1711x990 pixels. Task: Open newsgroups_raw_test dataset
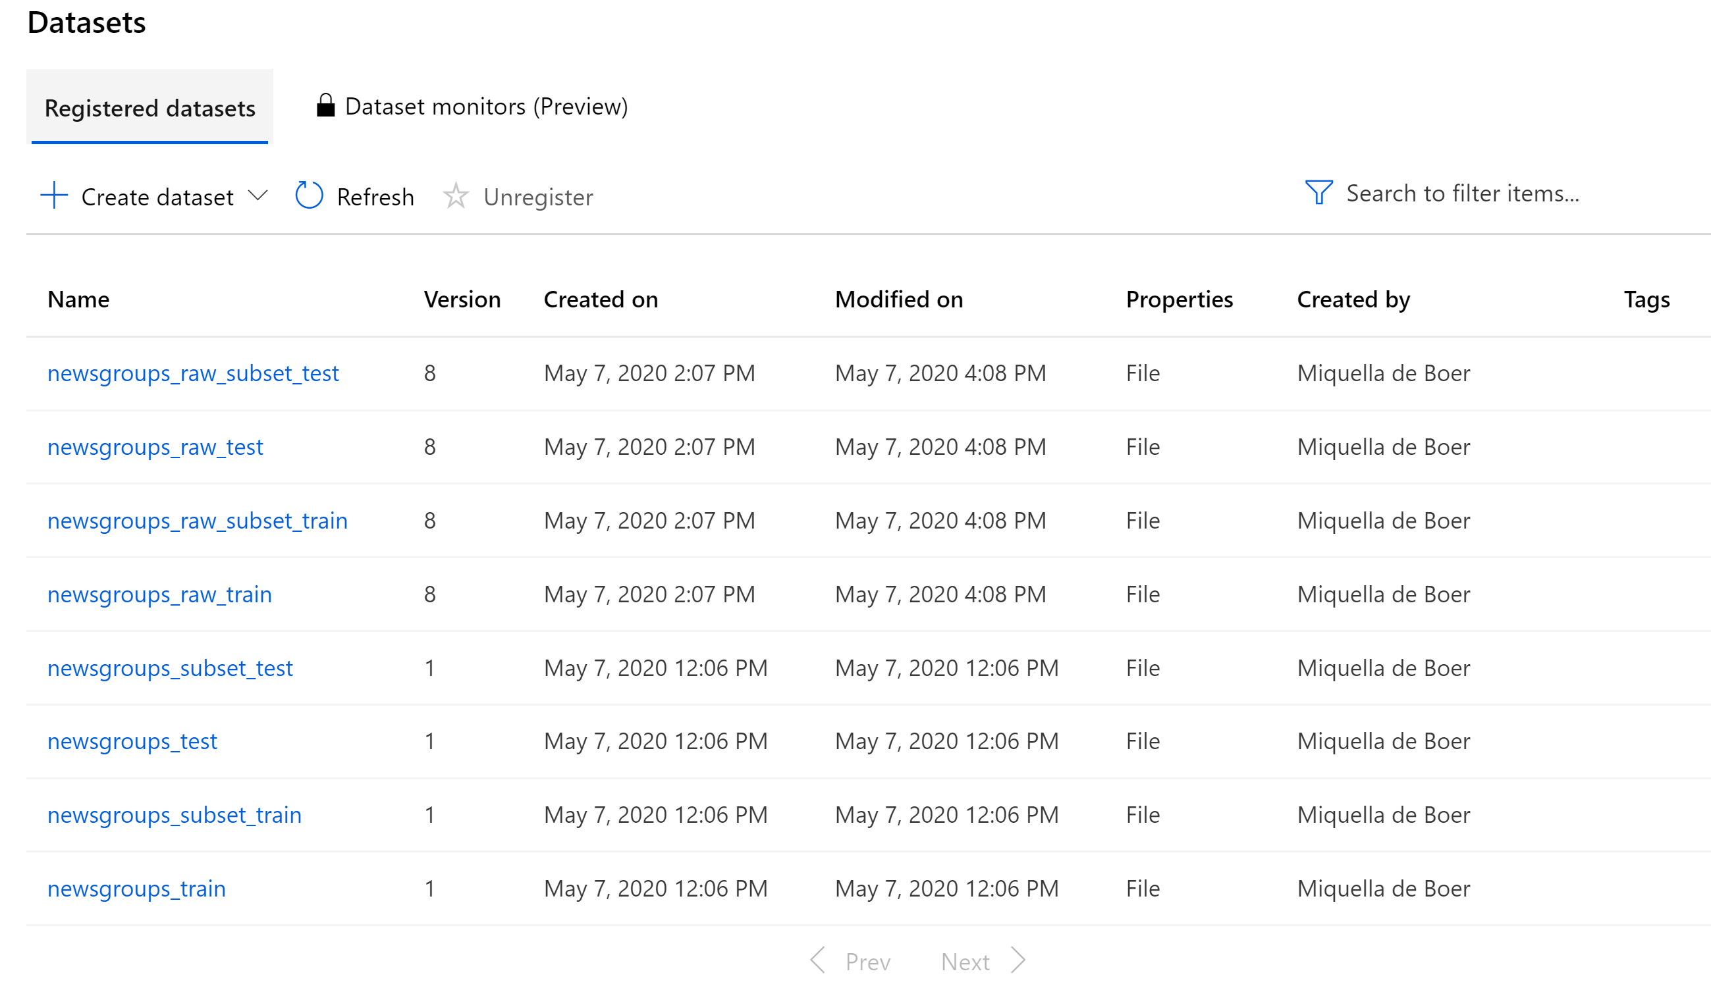coord(155,447)
